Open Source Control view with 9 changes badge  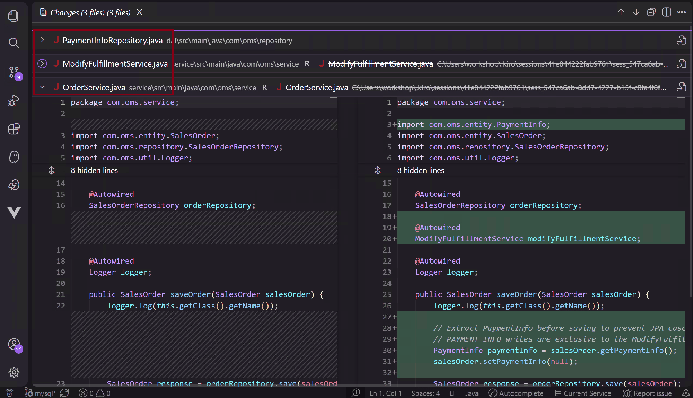coord(15,72)
